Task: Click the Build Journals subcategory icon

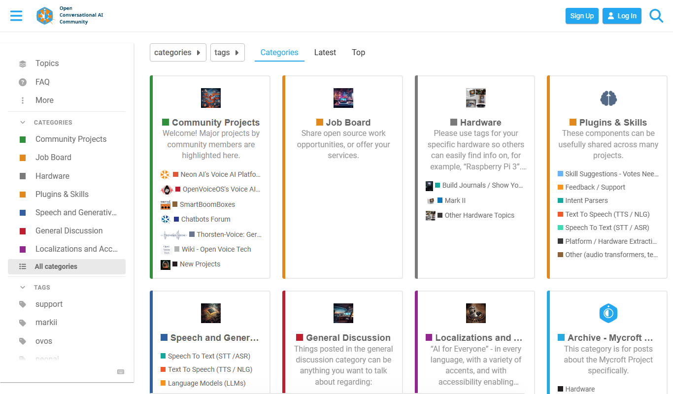Action: click(430, 186)
